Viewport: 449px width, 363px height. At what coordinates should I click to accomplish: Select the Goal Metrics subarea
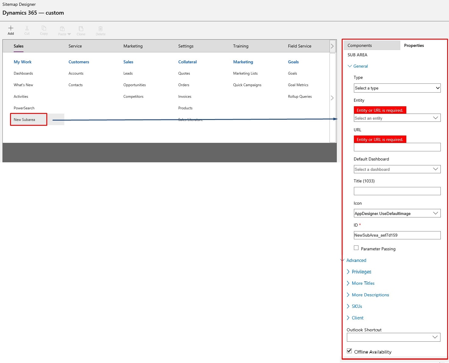298,85
